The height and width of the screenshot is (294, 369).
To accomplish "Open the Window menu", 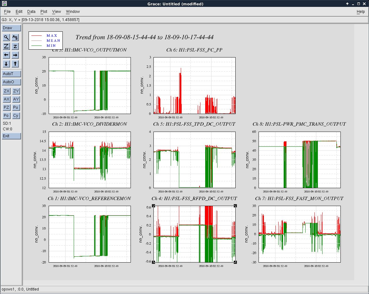I will pos(73,12).
